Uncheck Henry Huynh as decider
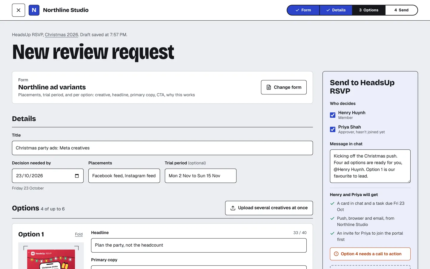 click(333, 115)
